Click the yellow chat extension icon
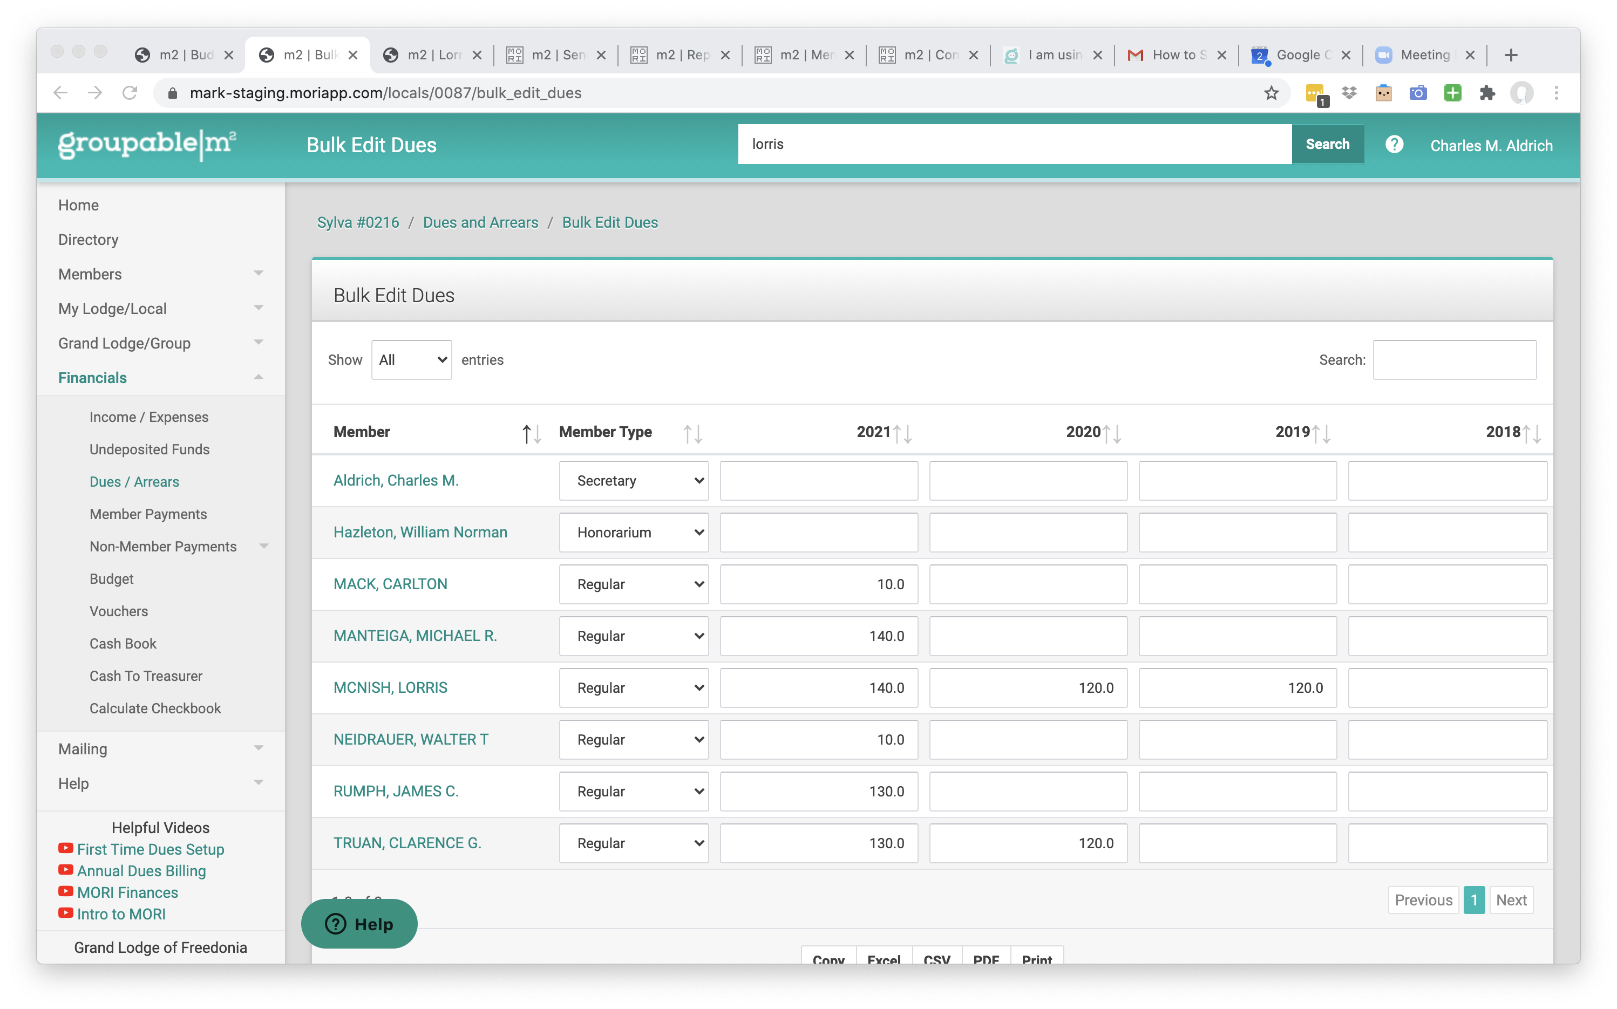The width and height of the screenshot is (1617, 1009). pyautogui.click(x=1316, y=94)
